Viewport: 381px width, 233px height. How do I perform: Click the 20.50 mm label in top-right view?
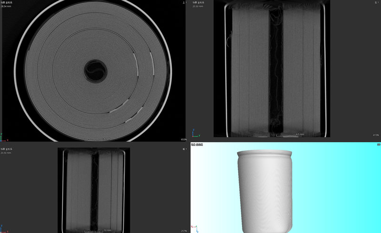click(198, 7)
